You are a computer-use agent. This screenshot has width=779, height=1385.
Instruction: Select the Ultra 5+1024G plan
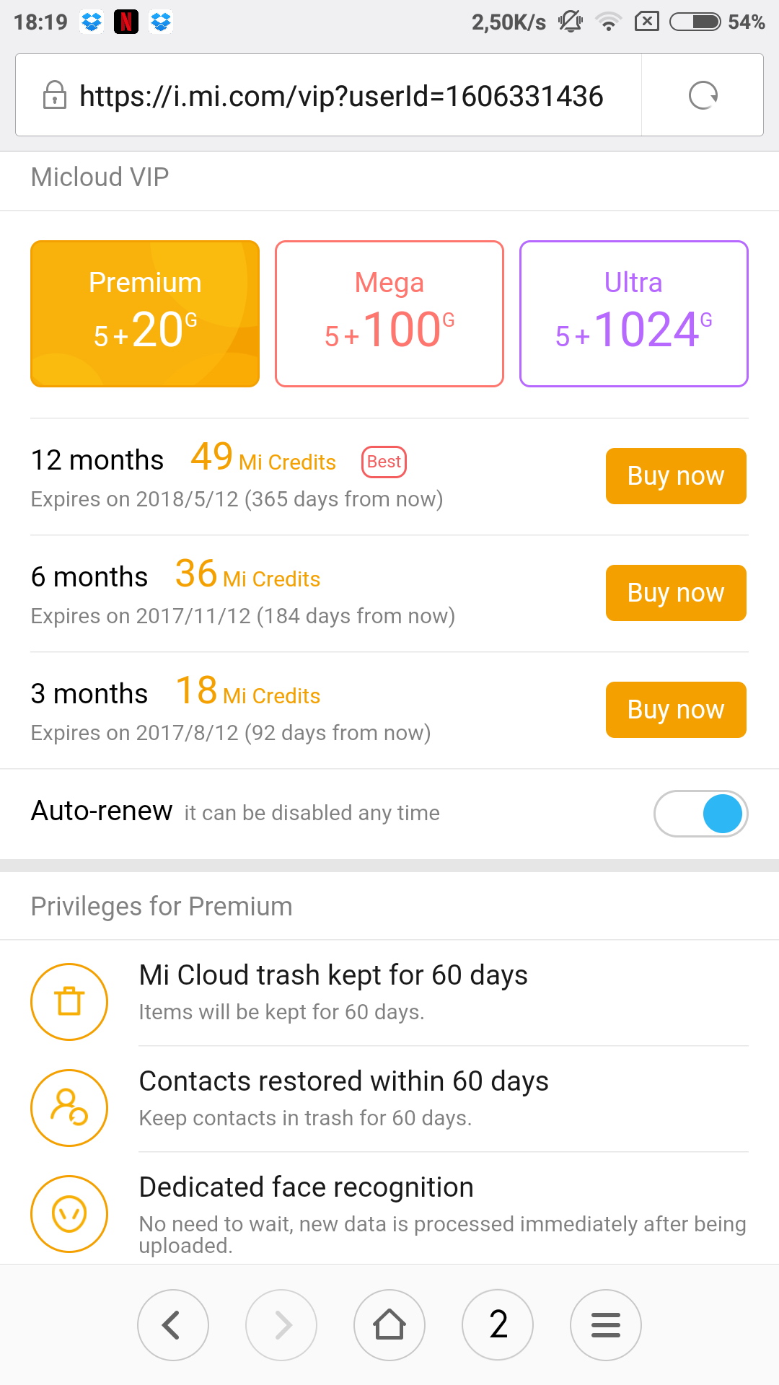[x=634, y=314]
